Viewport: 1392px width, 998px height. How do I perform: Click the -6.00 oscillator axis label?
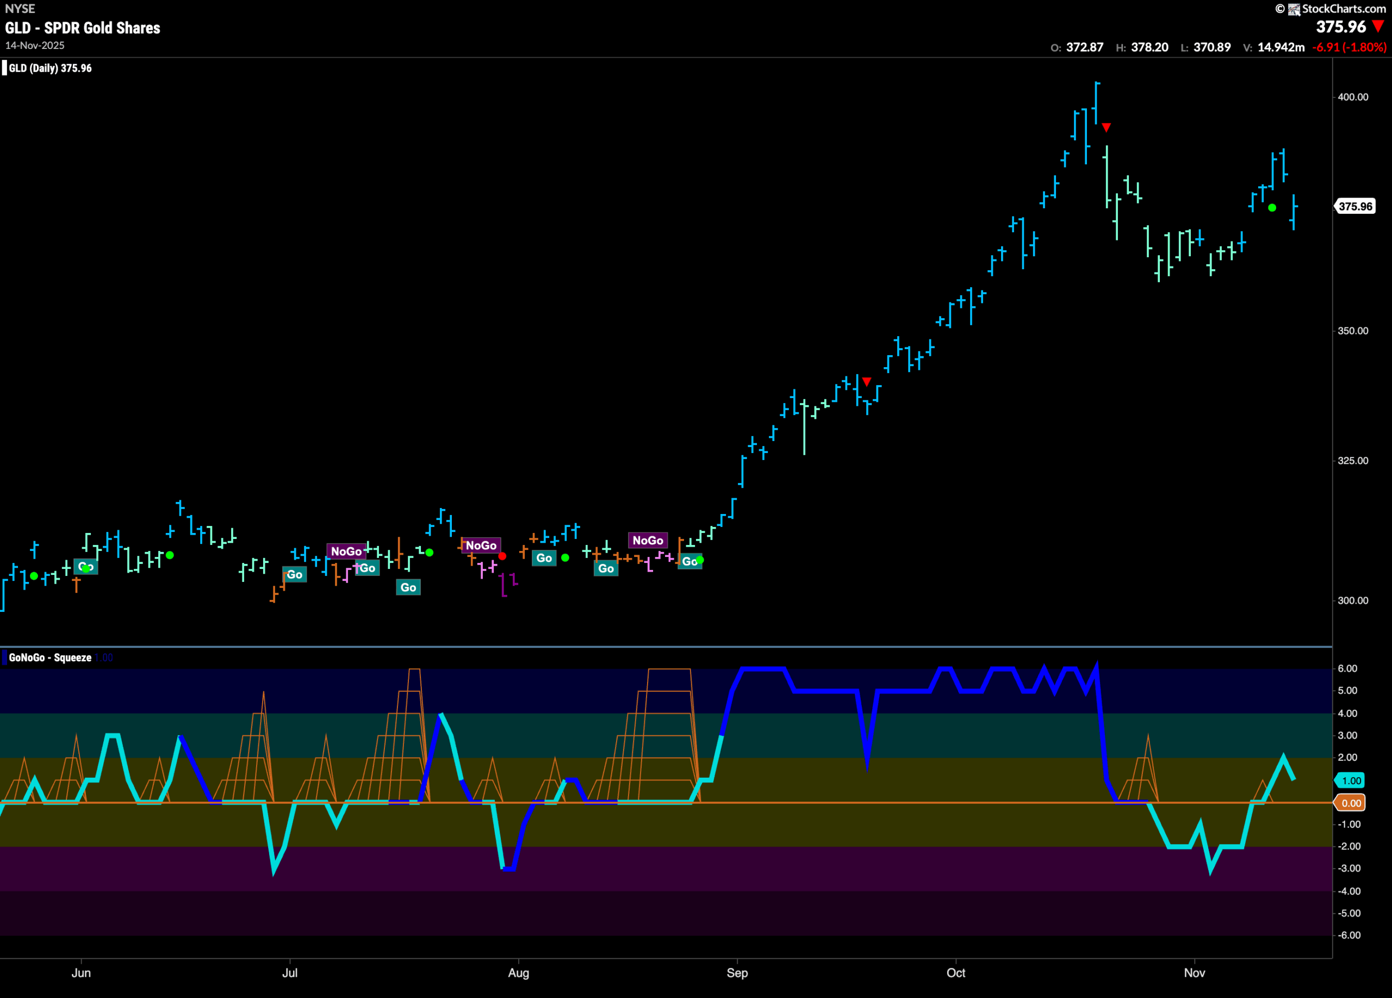pyautogui.click(x=1348, y=935)
